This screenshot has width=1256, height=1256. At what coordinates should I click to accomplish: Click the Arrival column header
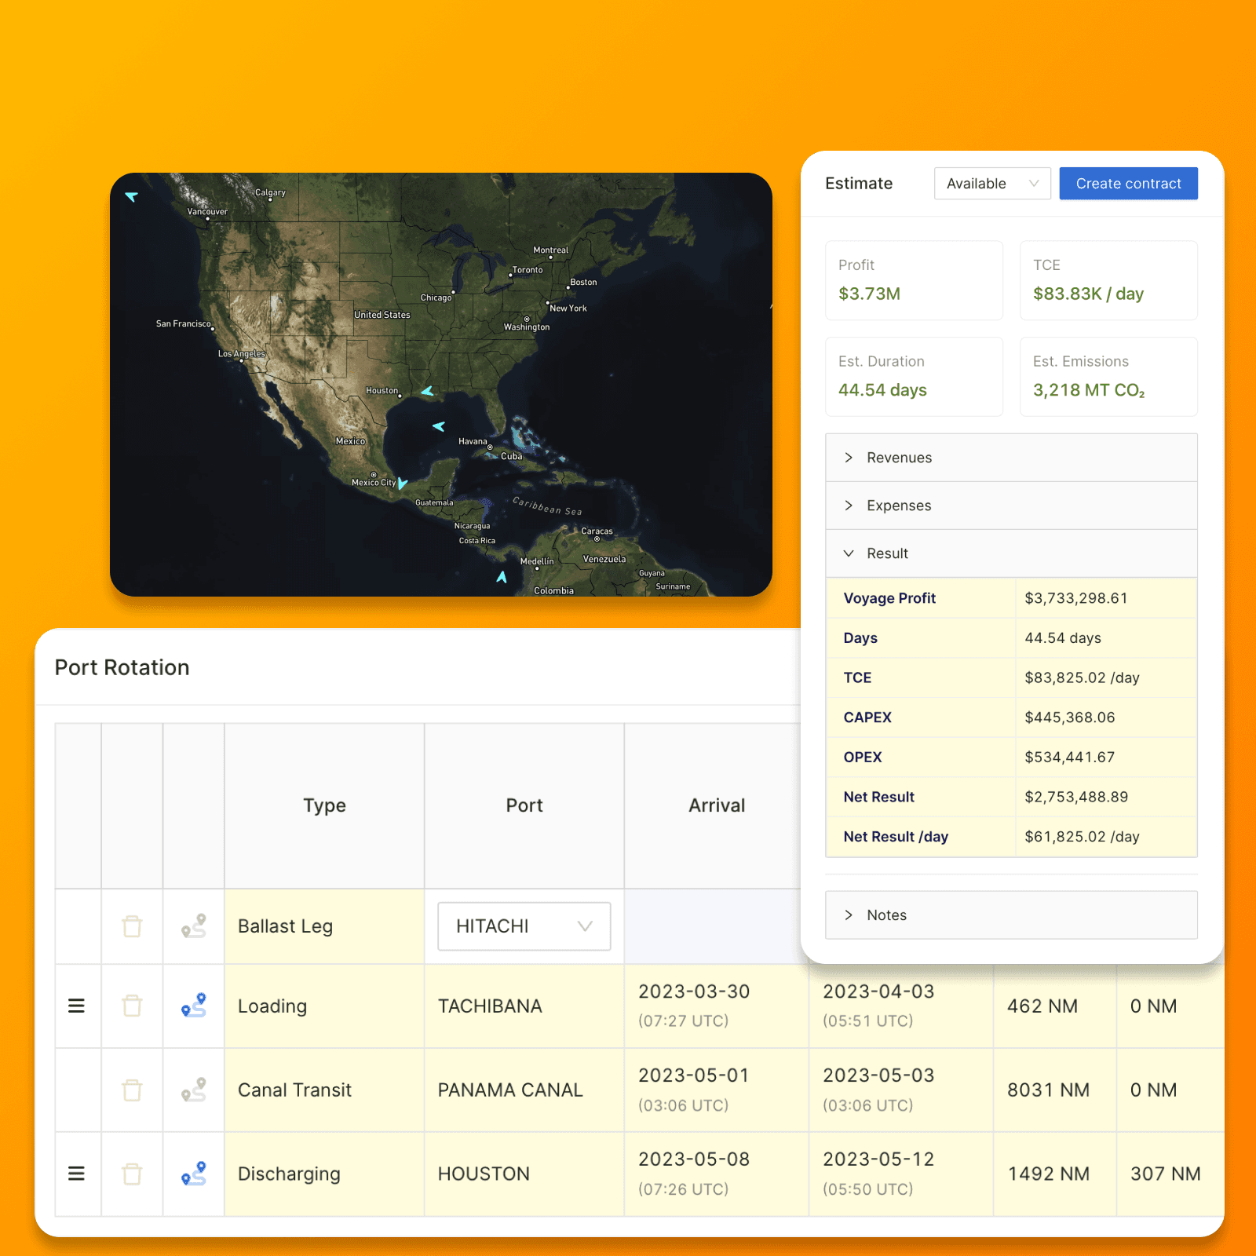(x=717, y=805)
